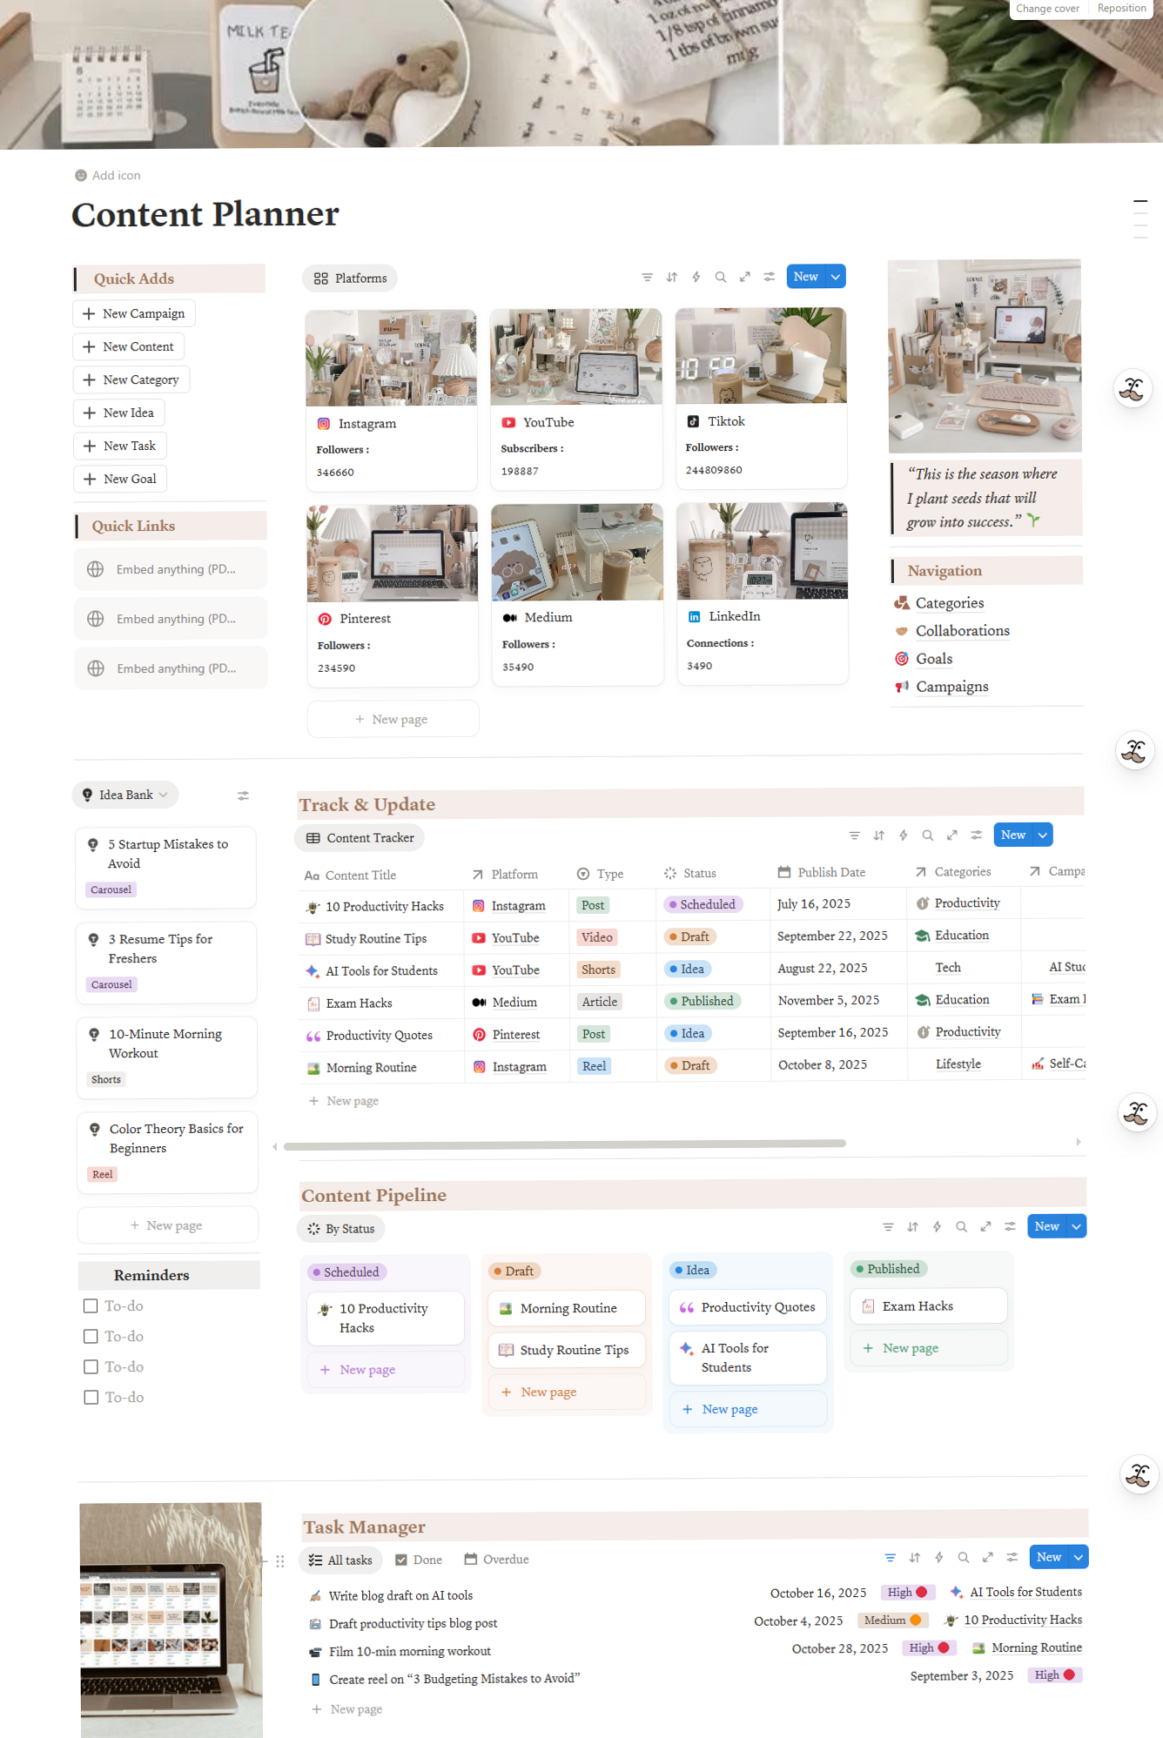Open the Exam Hacks card in Published column
1163x1738 pixels.
click(928, 1306)
